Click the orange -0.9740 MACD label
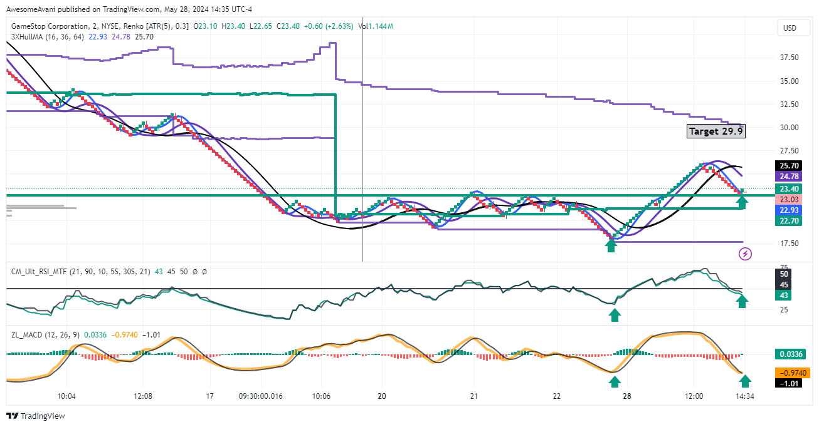819x427 pixels. click(793, 373)
